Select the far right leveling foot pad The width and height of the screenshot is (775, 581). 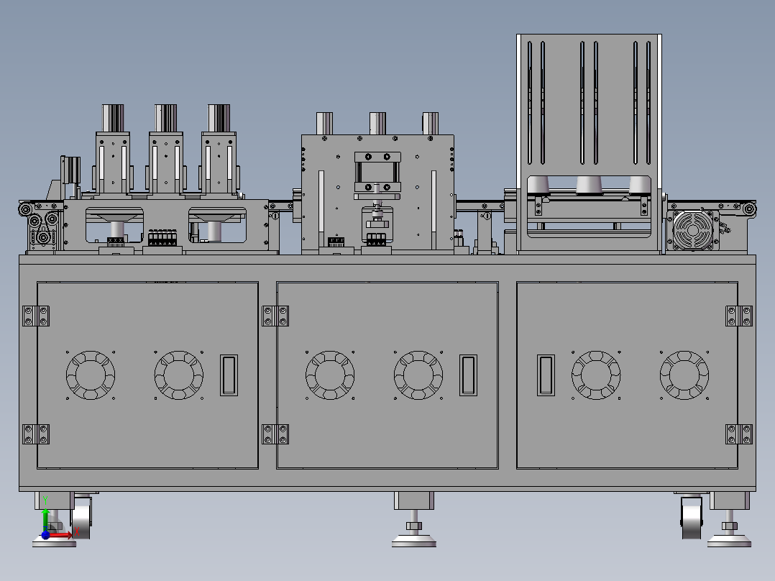[729, 541]
